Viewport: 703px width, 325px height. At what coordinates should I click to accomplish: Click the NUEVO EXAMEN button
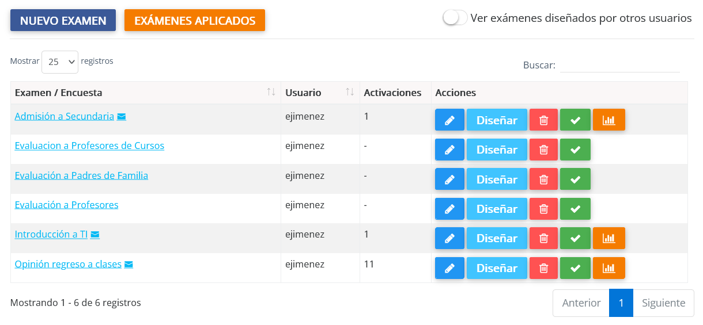(x=63, y=21)
